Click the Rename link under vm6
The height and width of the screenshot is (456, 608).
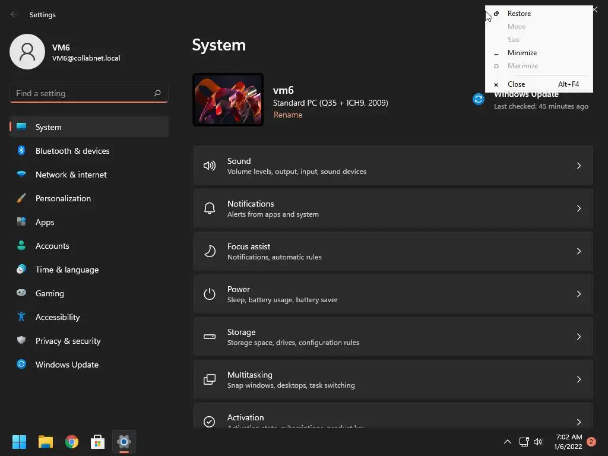pyautogui.click(x=288, y=115)
